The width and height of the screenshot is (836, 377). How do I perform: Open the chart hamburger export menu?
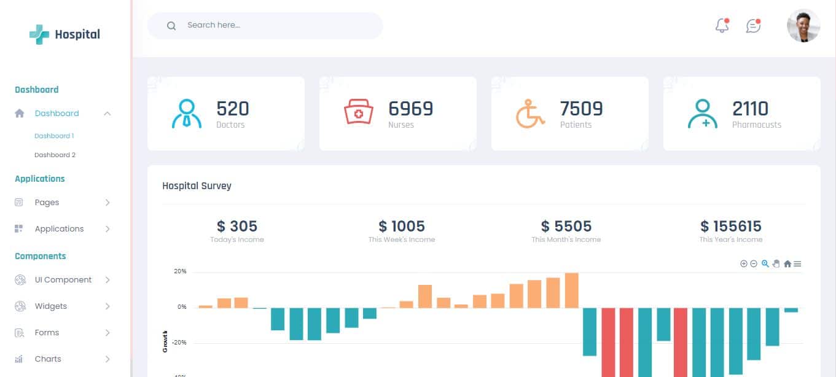(797, 263)
